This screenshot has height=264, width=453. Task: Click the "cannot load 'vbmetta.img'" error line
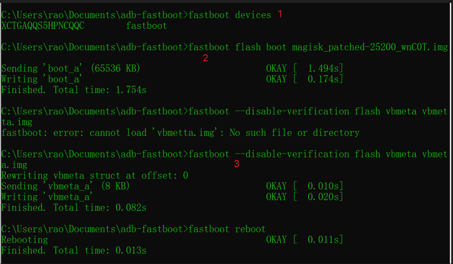click(180, 133)
